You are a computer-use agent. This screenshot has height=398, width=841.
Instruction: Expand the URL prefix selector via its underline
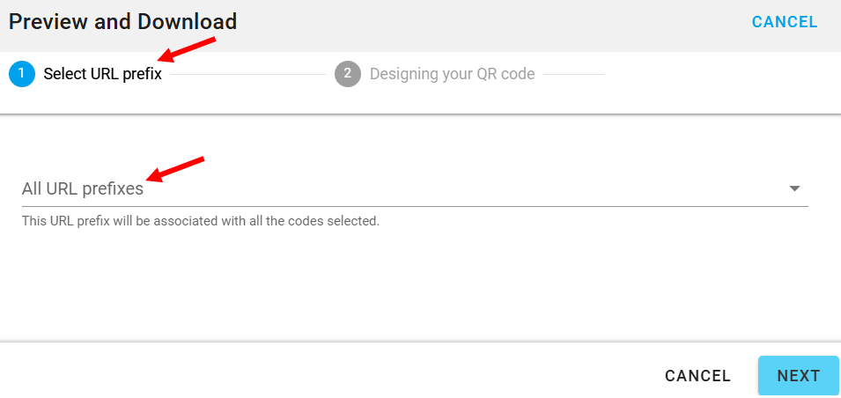[414, 206]
